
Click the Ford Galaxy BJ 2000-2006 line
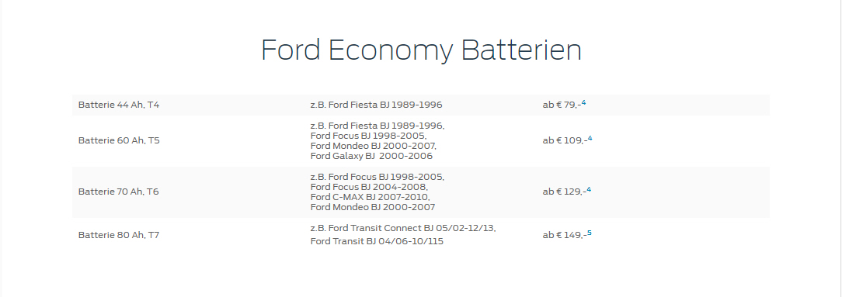(x=371, y=157)
